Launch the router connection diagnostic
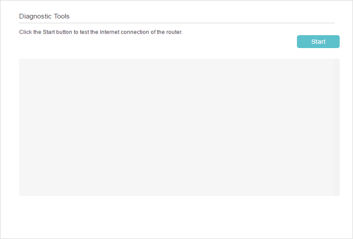353x239 pixels. coord(318,42)
